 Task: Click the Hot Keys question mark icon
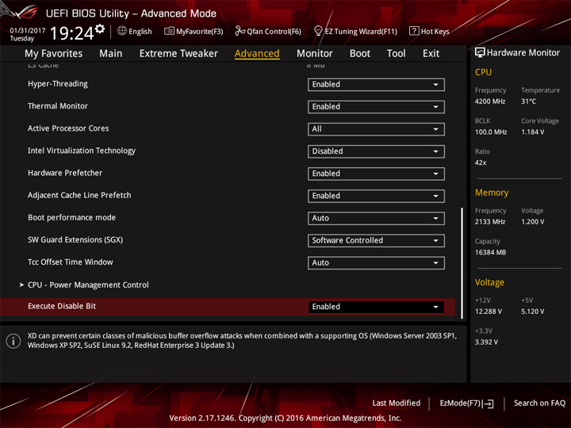pyautogui.click(x=414, y=31)
